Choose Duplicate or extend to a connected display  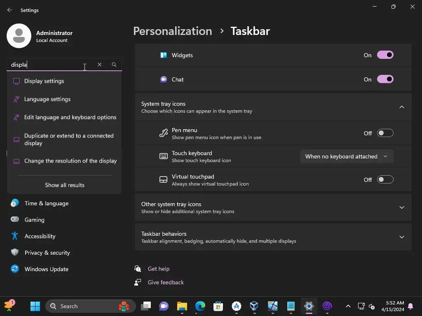tap(64, 139)
